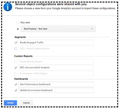Click the blue information icon

[x=8, y=7]
